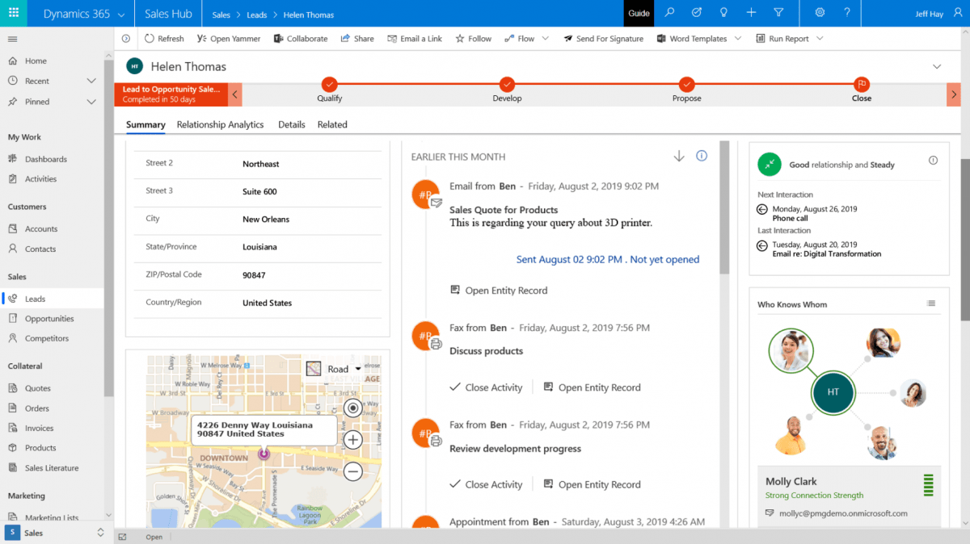The image size is (970, 544).
Task: Click the Refresh command
Action: click(x=164, y=39)
